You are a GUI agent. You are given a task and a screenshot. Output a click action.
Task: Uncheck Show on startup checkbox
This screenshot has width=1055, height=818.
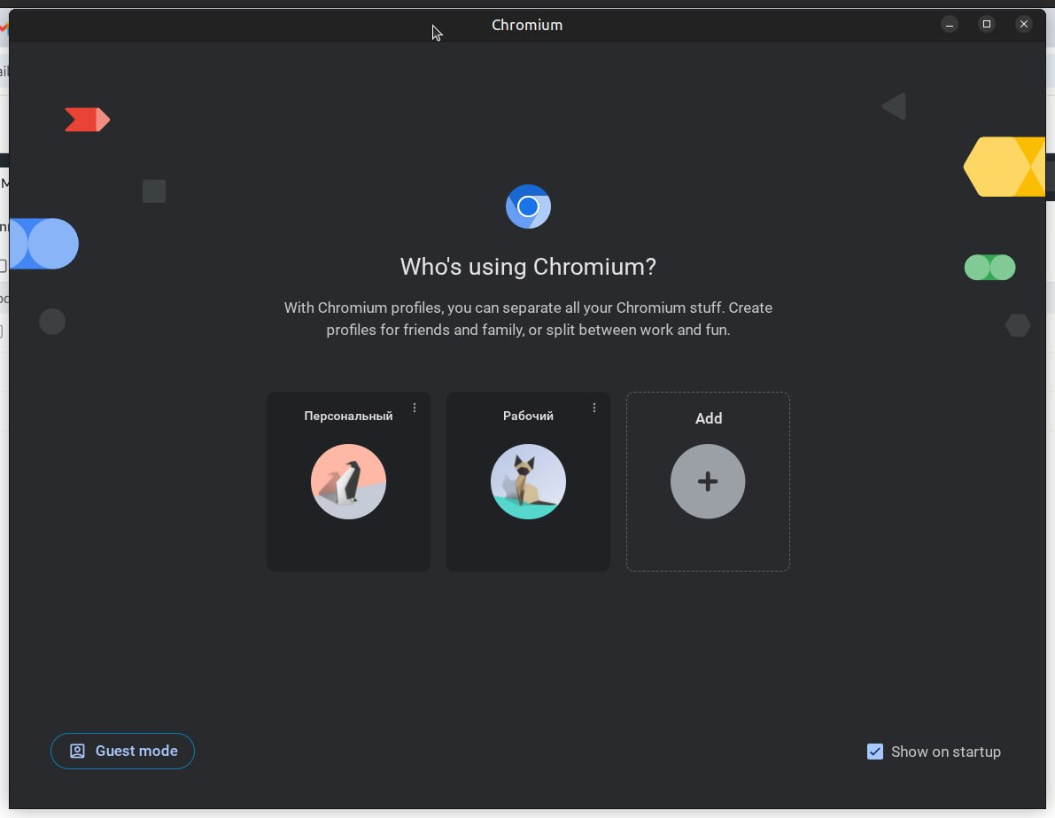(874, 752)
